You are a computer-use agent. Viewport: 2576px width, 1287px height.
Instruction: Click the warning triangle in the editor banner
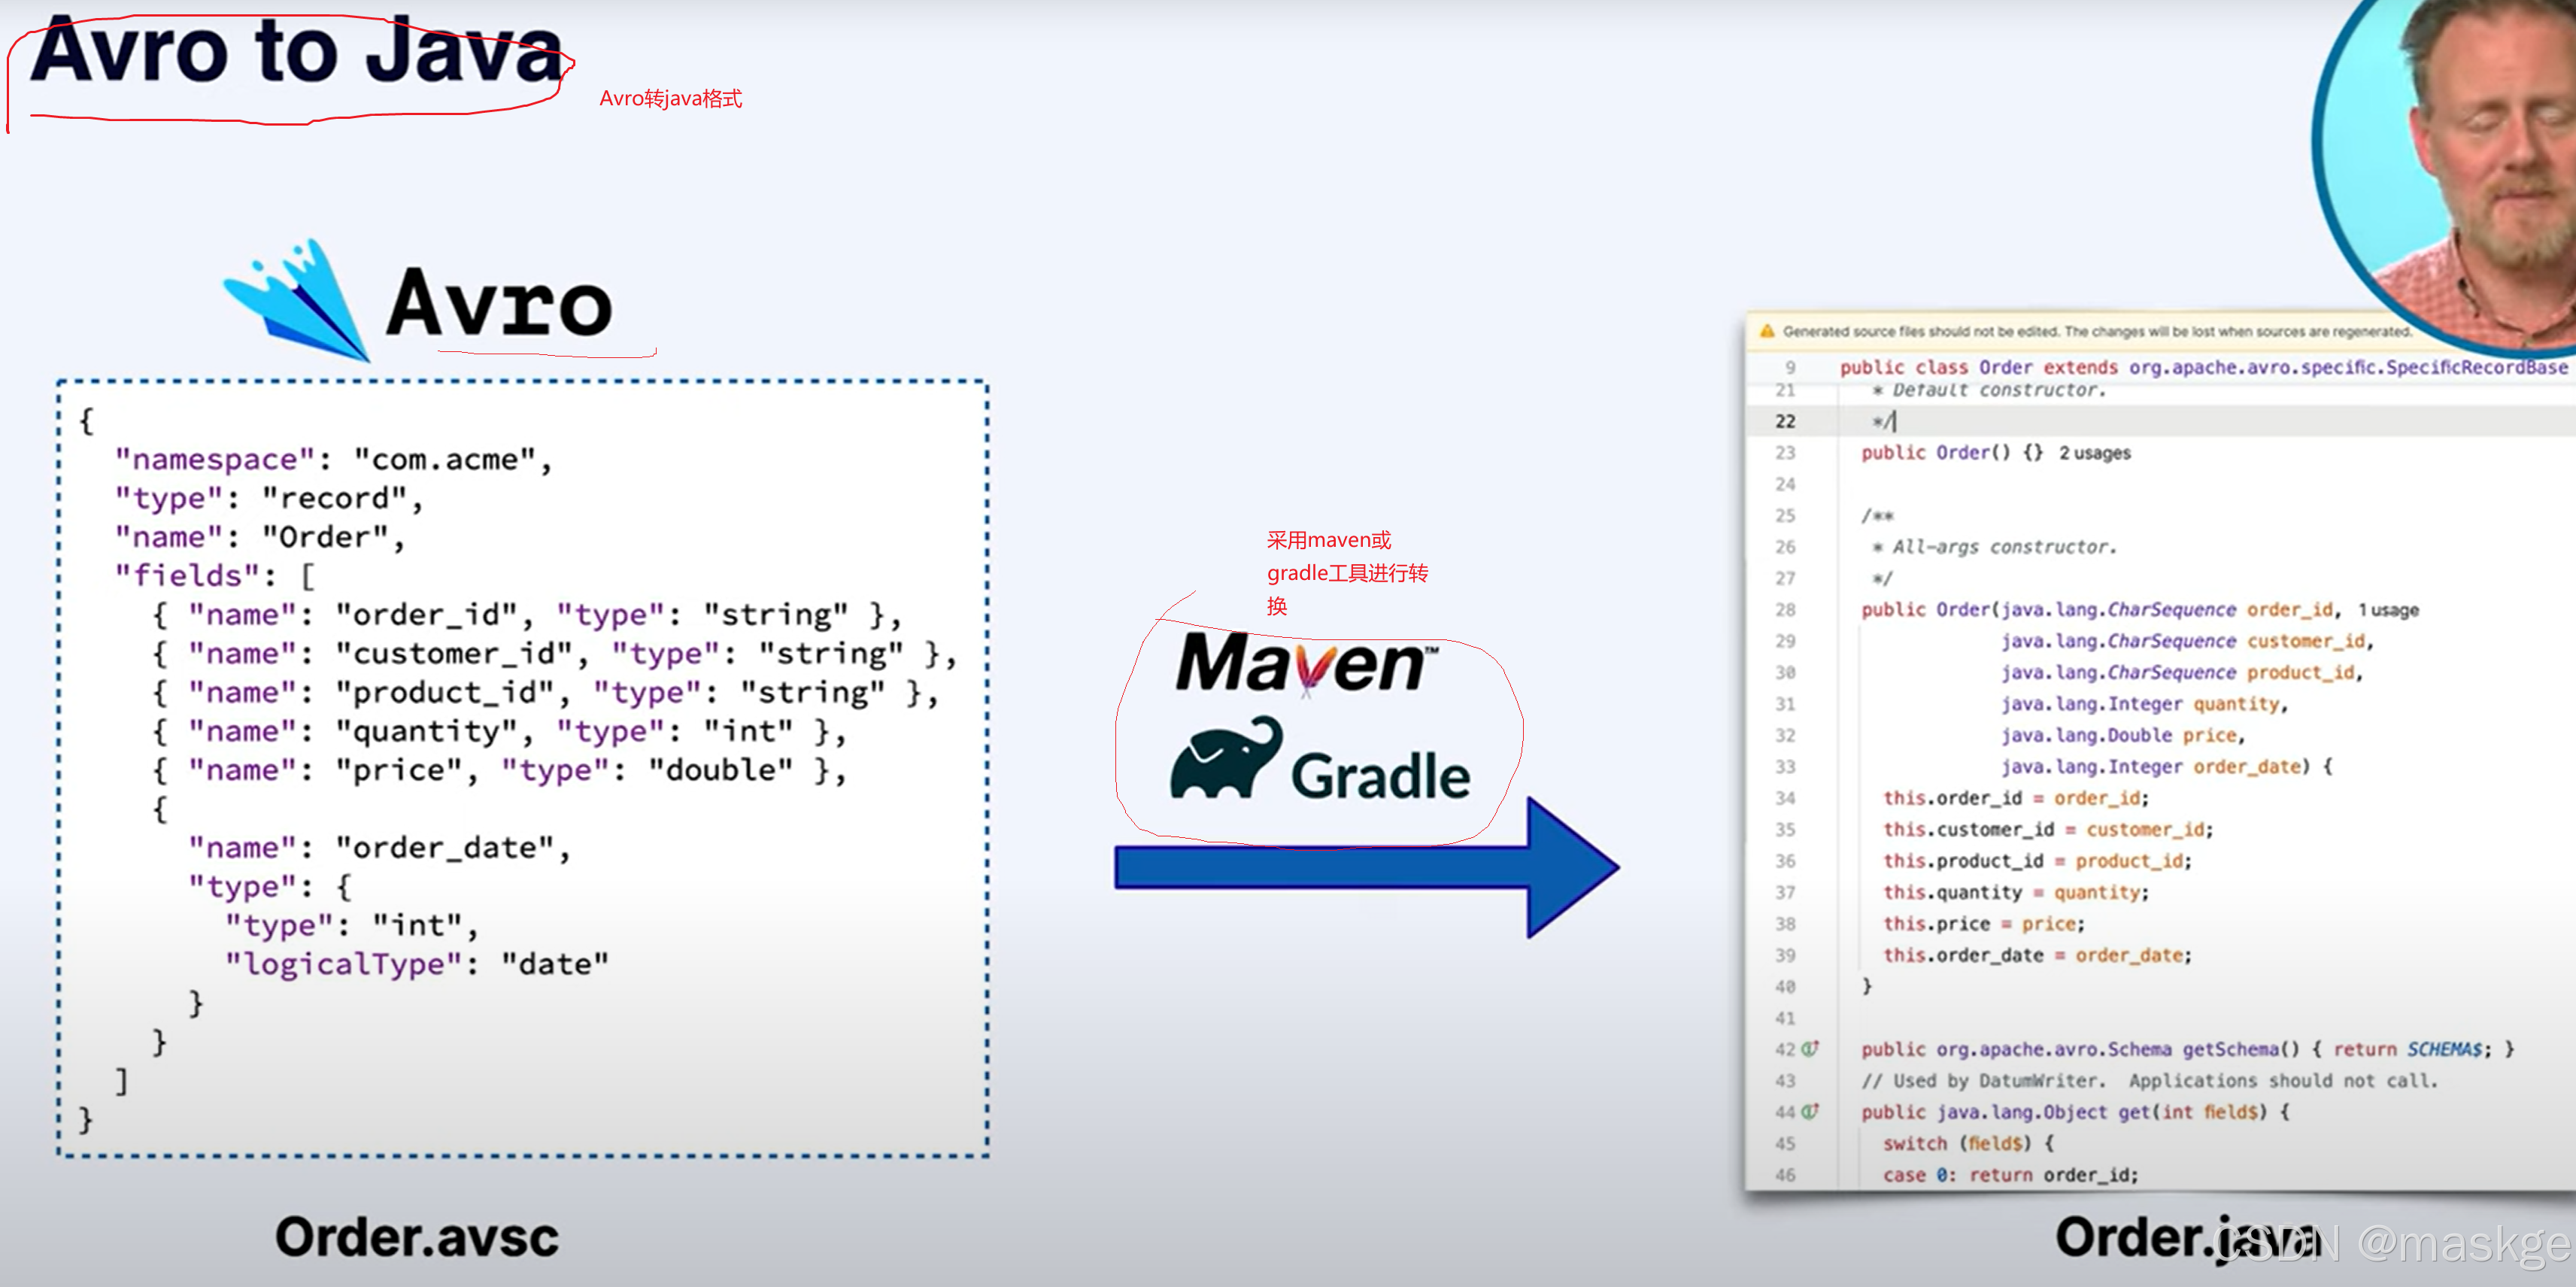tap(1767, 331)
